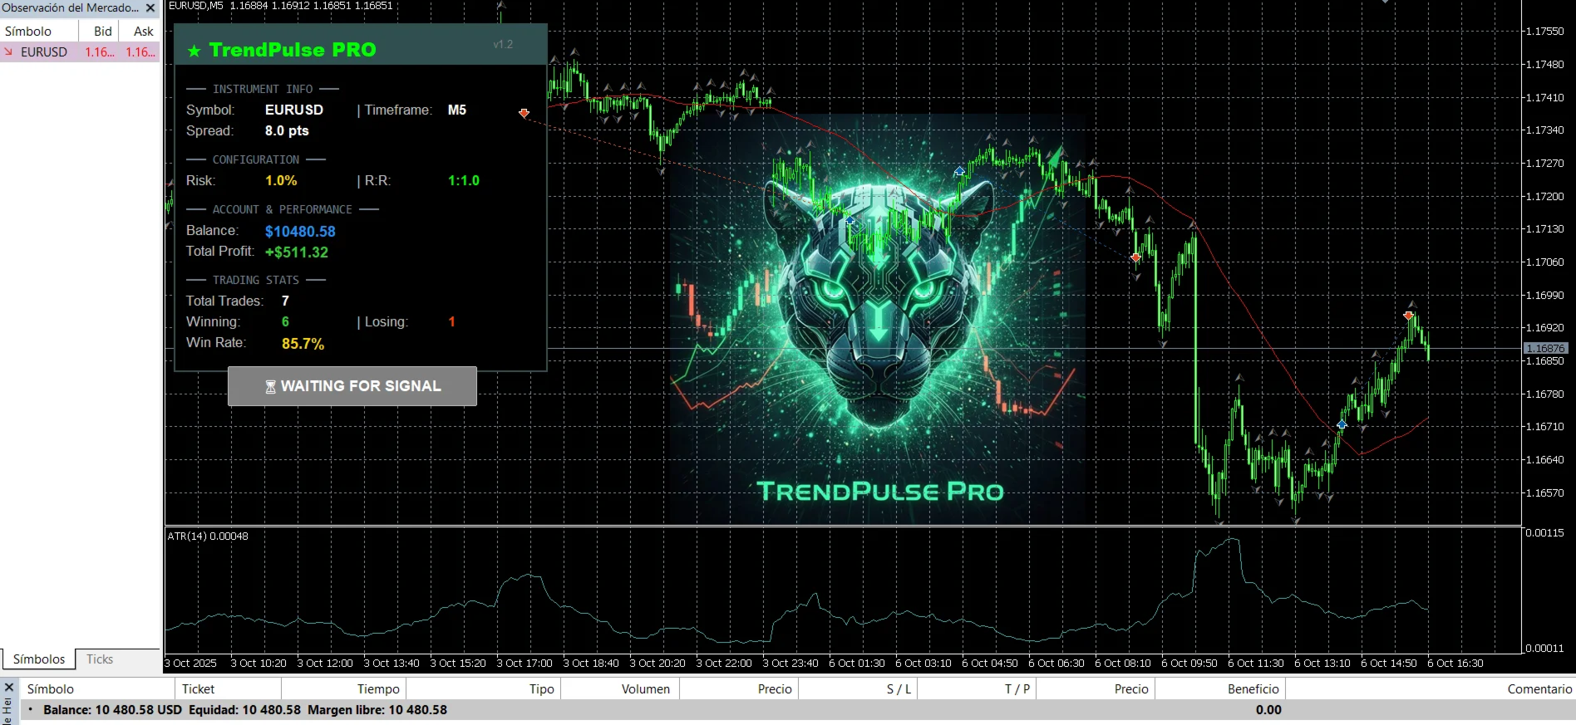1576x725 pixels.
Task: Click the 1.17550 price axis label
Action: (1545, 32)
